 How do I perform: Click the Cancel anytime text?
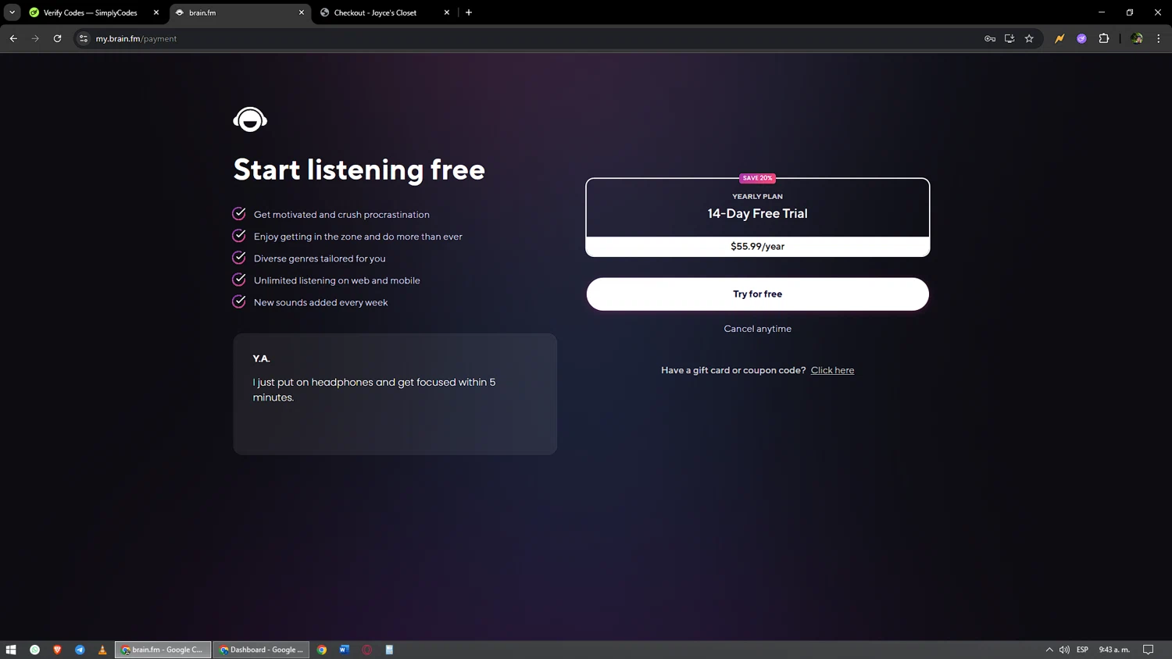click(757, 329)
